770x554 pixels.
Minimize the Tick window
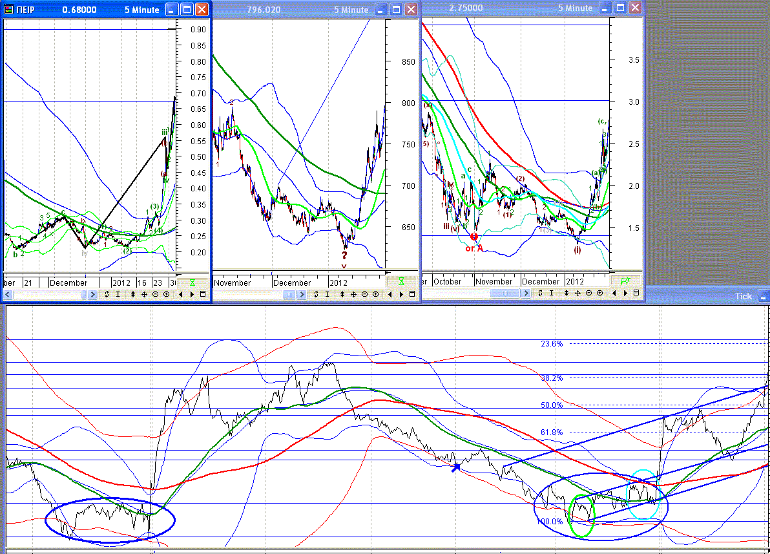coord(763,297)
